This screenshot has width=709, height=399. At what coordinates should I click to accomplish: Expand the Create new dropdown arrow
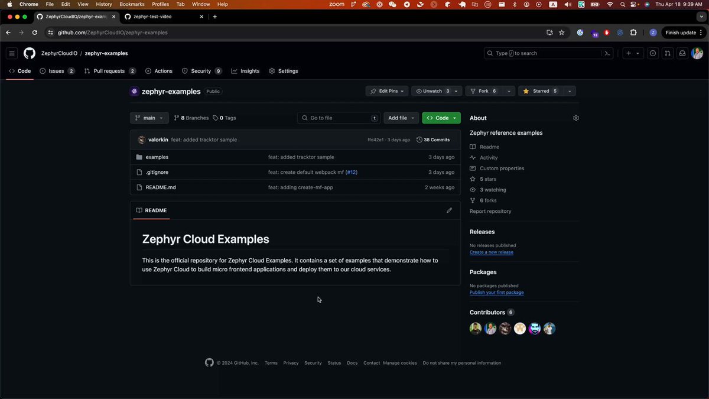[638, 53]
